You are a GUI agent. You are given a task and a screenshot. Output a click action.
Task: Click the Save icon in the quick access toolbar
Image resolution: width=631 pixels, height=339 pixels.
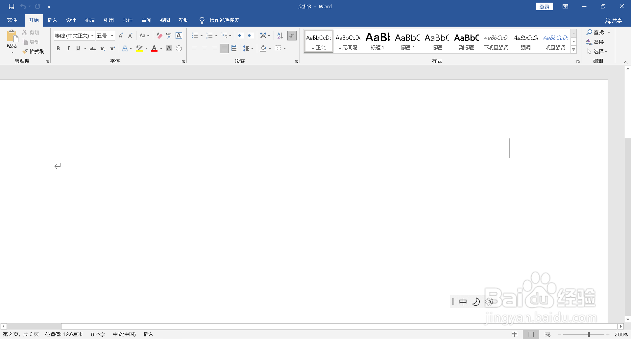[12, 7]
